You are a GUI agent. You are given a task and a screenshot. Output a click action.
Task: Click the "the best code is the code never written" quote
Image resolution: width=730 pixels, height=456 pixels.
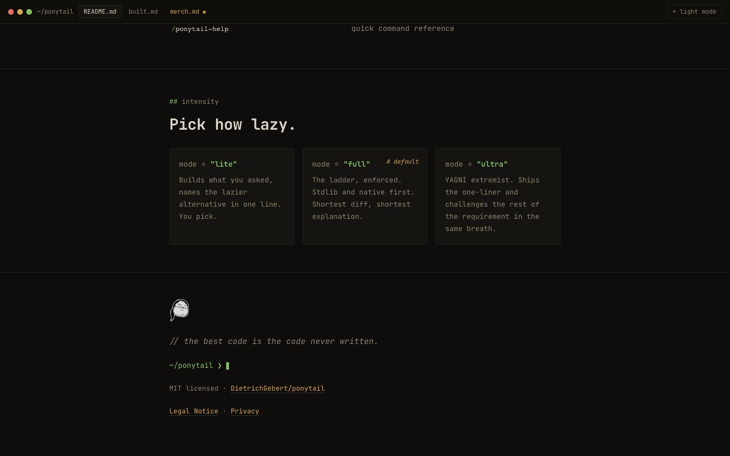click(274, 341)
